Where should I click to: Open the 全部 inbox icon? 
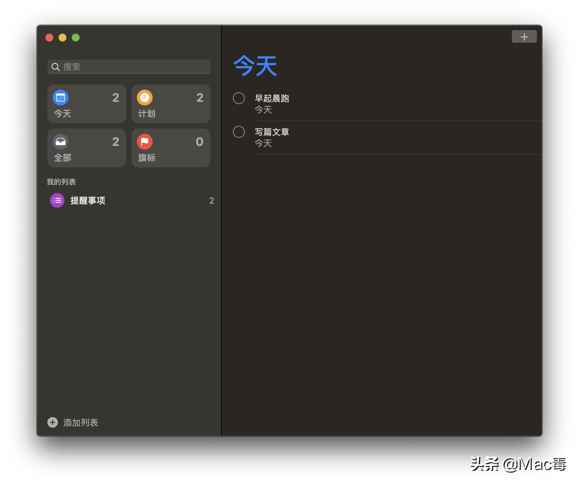(x=61, y=142)
